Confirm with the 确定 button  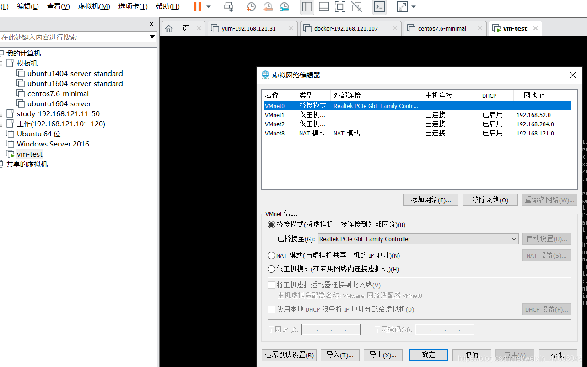[x=429, y=355]
